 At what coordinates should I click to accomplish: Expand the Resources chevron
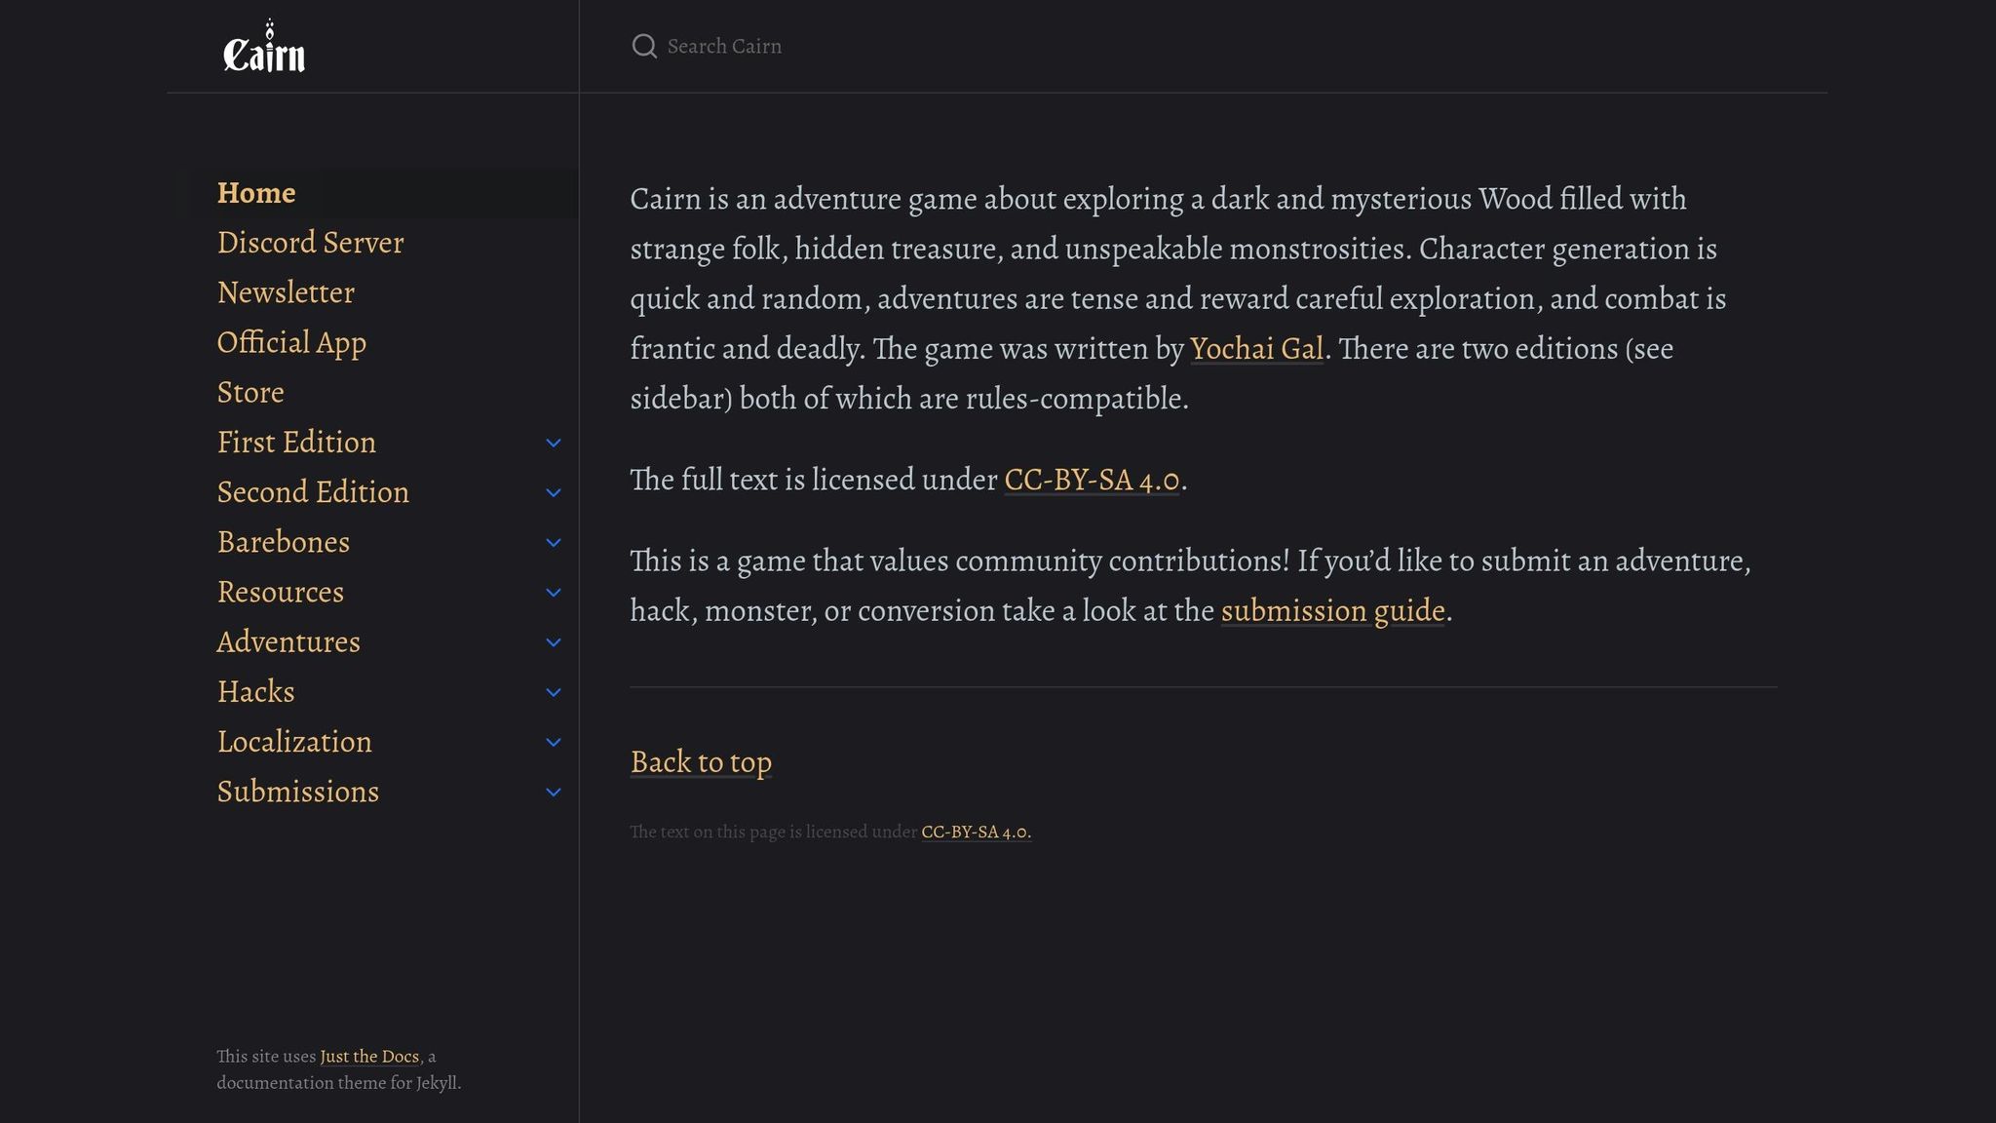point(553,593)
